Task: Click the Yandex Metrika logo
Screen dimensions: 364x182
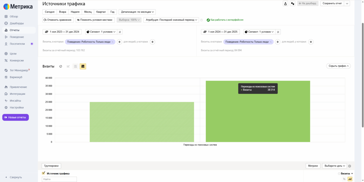Action: coord(18,6)
